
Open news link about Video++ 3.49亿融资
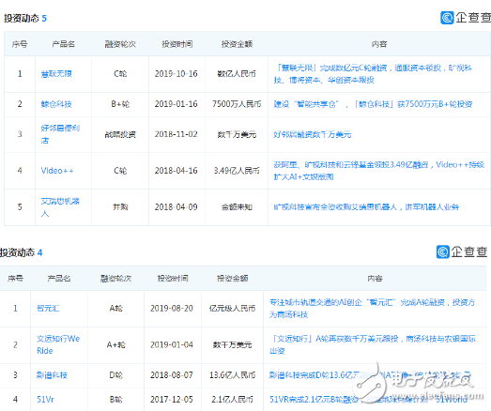click(x=379, y=171)
